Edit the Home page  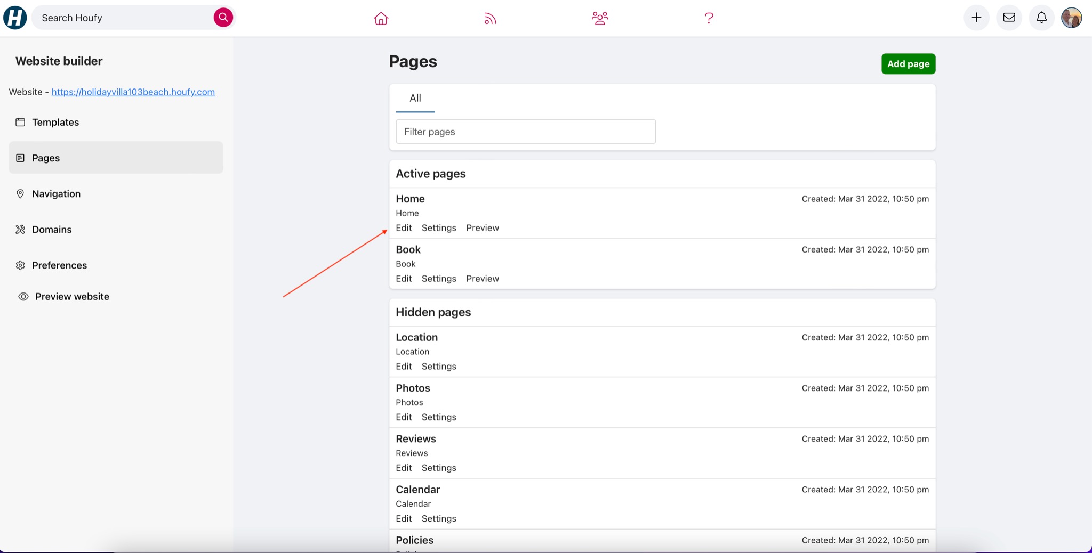coord(404,227)
